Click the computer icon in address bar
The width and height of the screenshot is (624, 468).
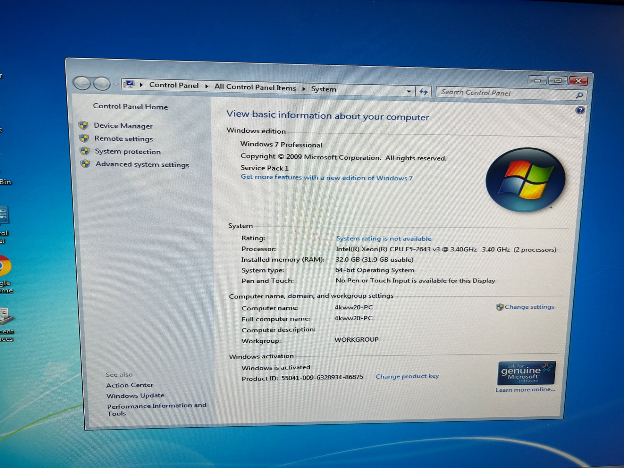point(129,84)
